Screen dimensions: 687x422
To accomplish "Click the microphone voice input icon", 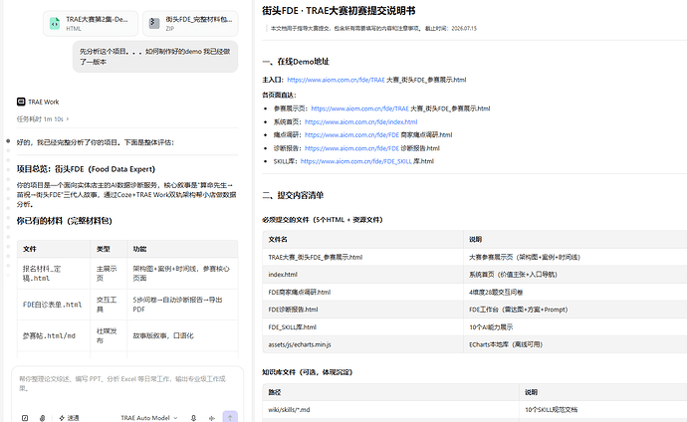I will click(193, 418).
